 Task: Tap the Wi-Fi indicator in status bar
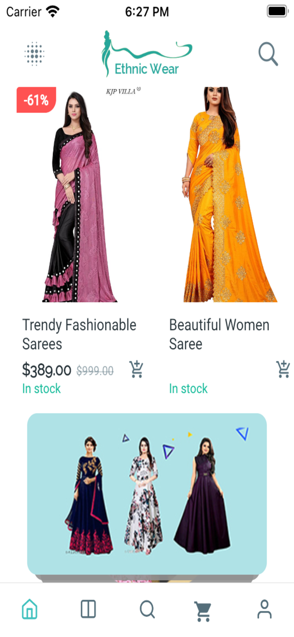click(53, 11)
